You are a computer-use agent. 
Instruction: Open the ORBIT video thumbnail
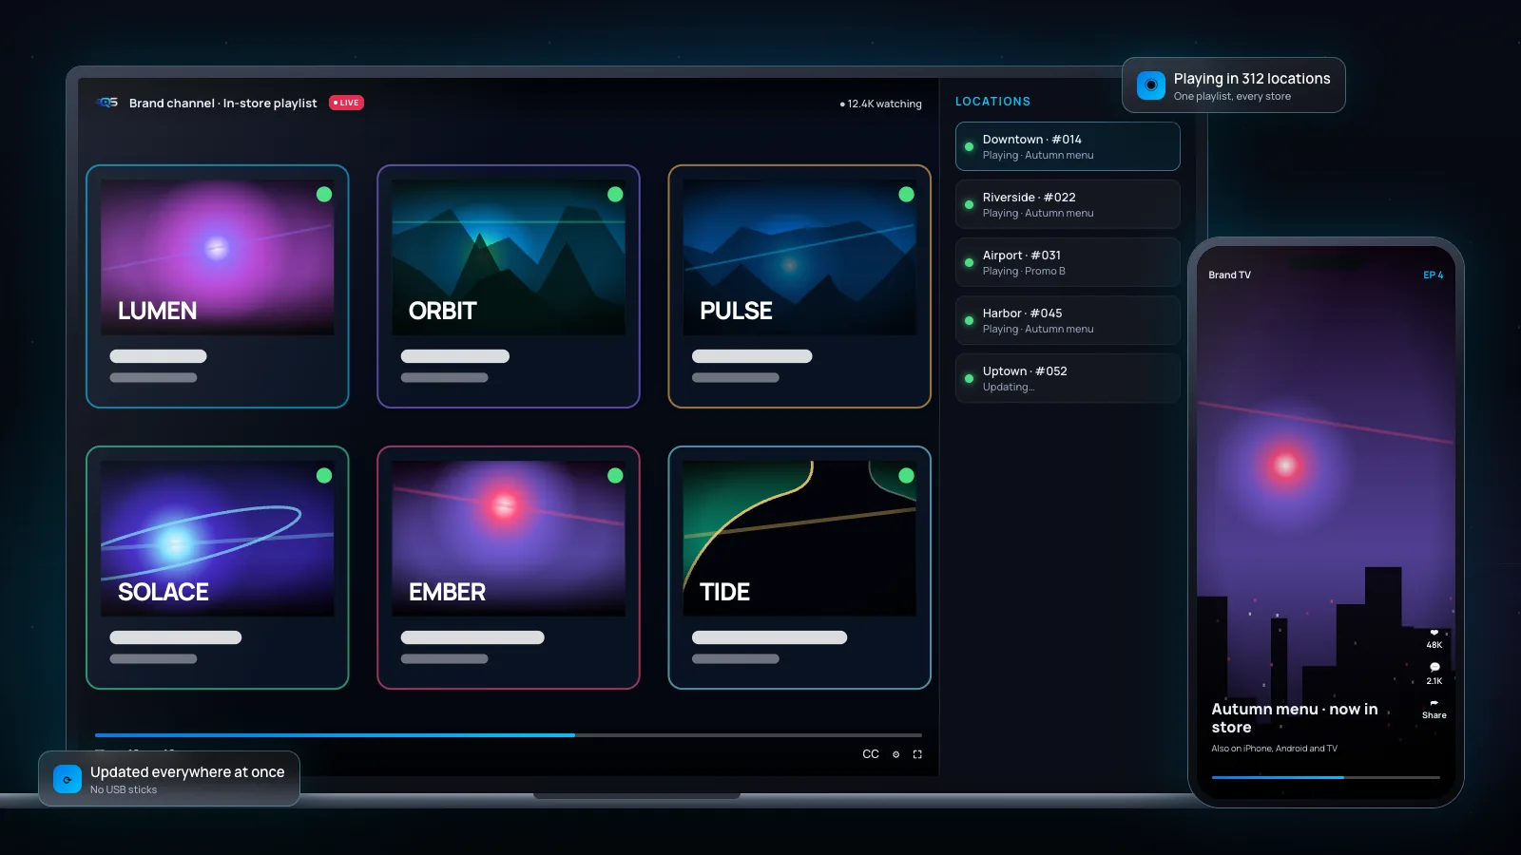509,256
